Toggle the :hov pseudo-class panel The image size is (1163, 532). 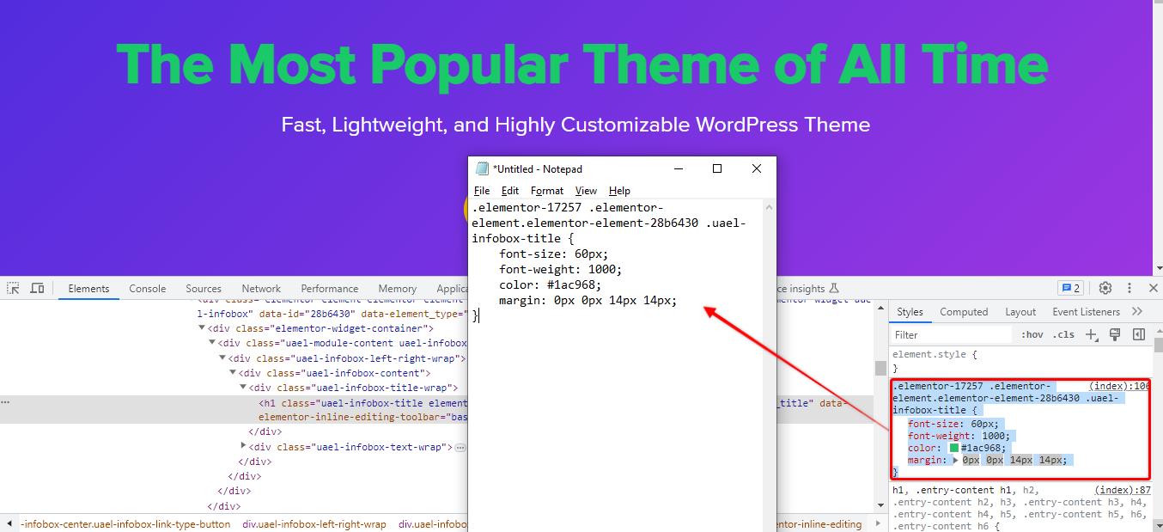1032,334
